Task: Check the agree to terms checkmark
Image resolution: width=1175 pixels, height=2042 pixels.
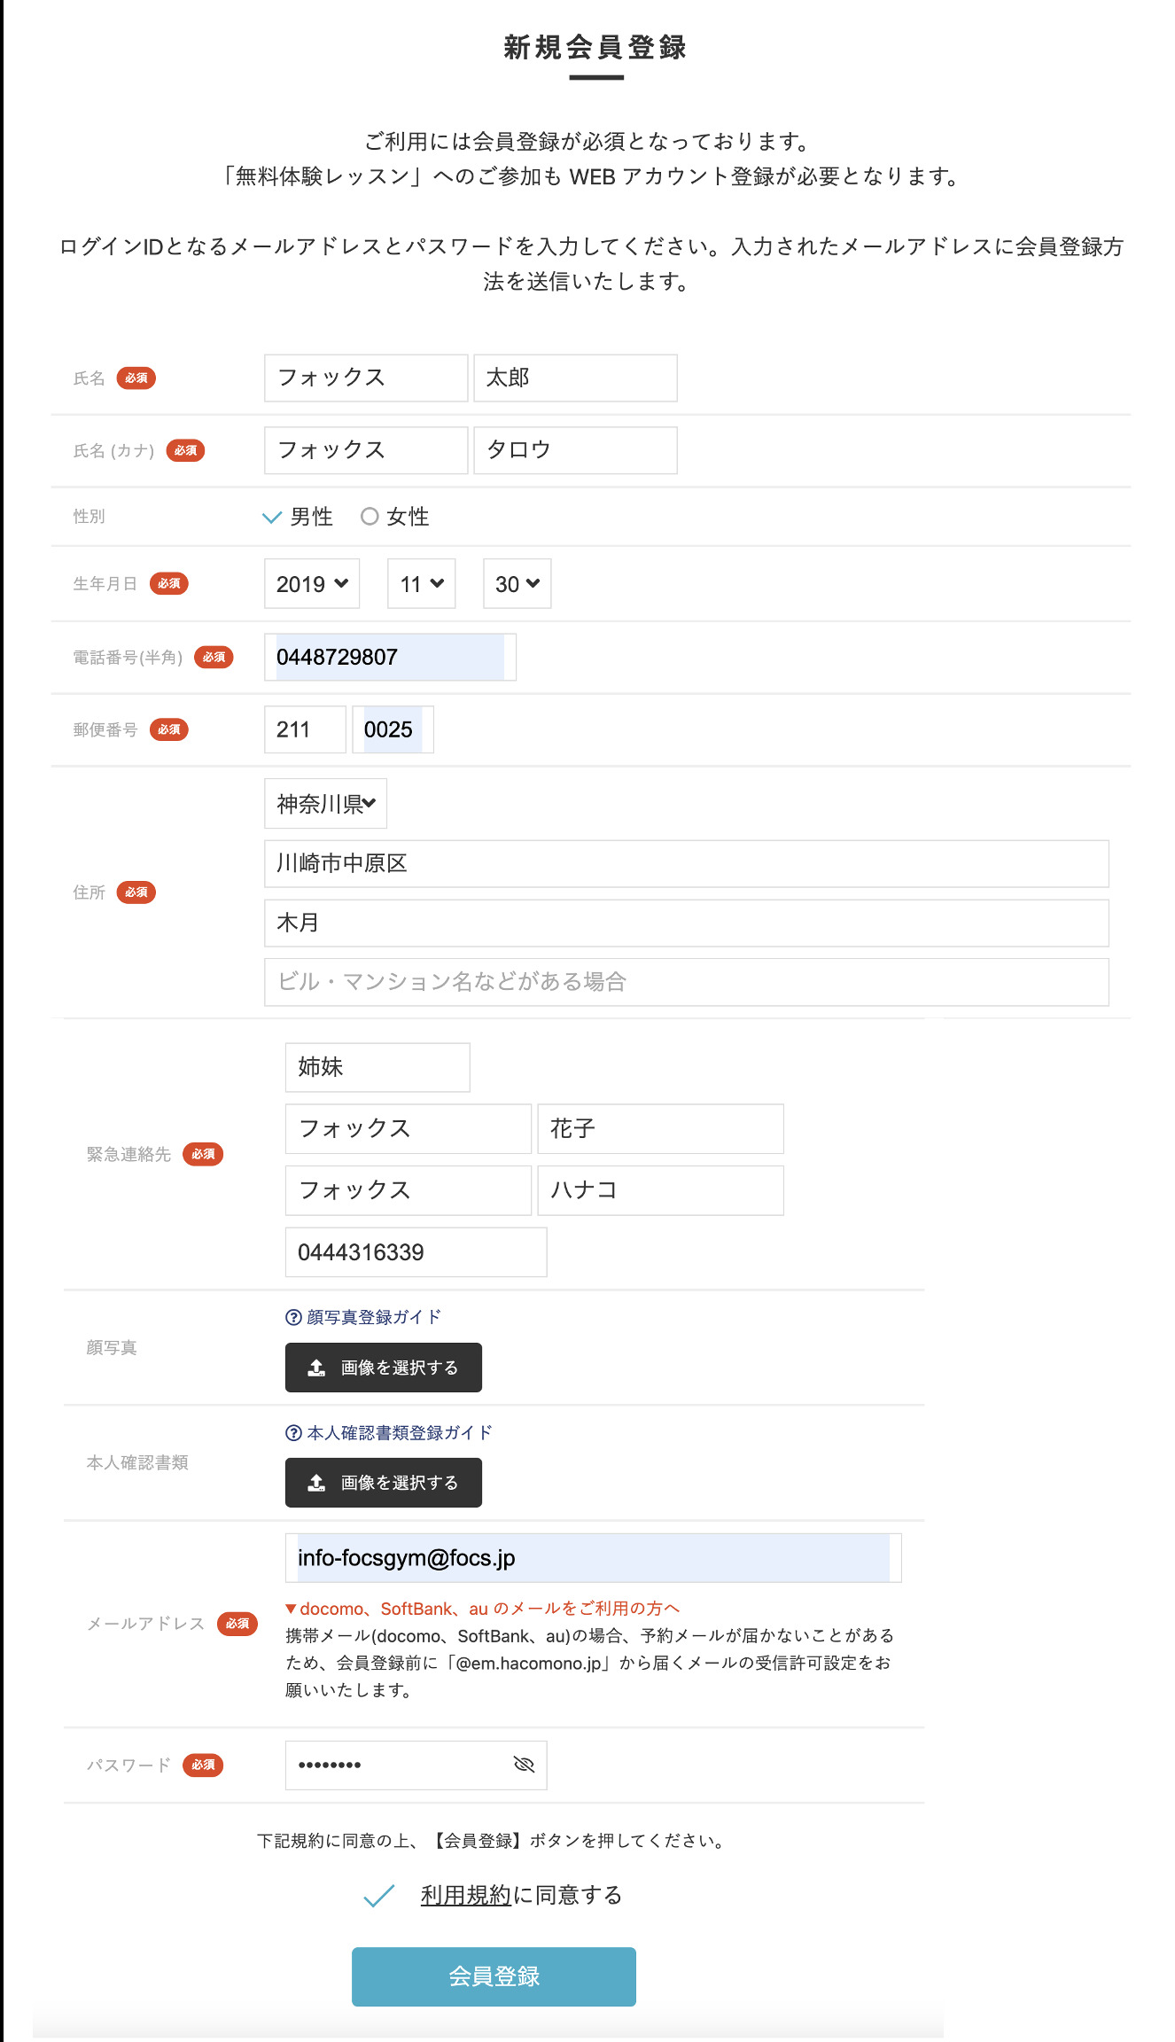Action: coord(379,1896)
